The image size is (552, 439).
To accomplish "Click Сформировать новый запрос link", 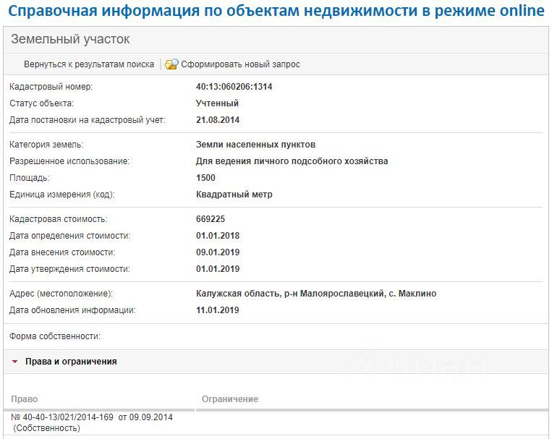I will pyautogui.click(x=240, y=64).
